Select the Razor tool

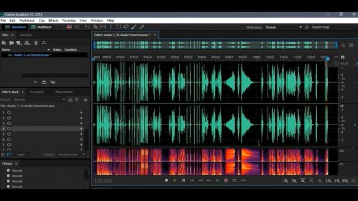pyautogui.click(x=96, y=27)
